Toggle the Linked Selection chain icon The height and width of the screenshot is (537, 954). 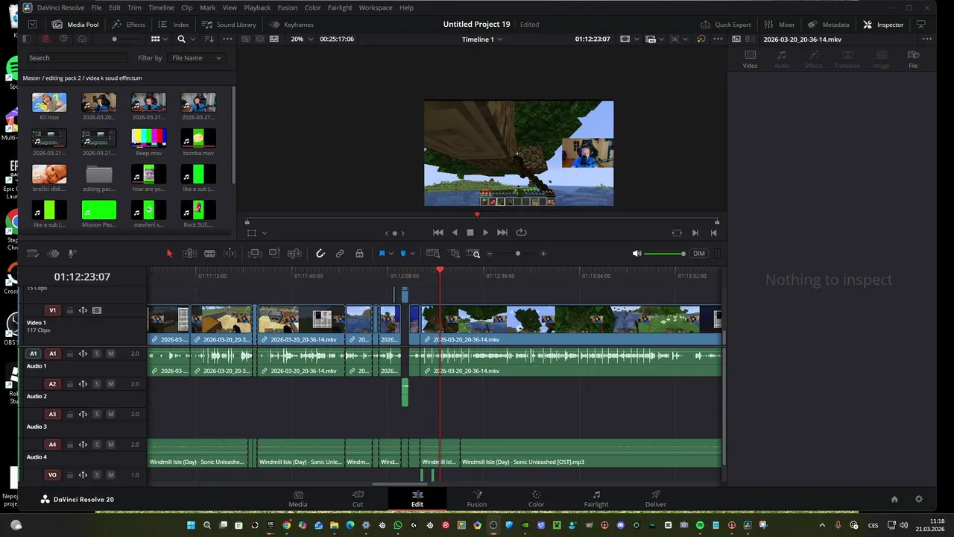[340, 254]
